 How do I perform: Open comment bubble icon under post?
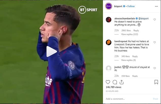[115, 82]
